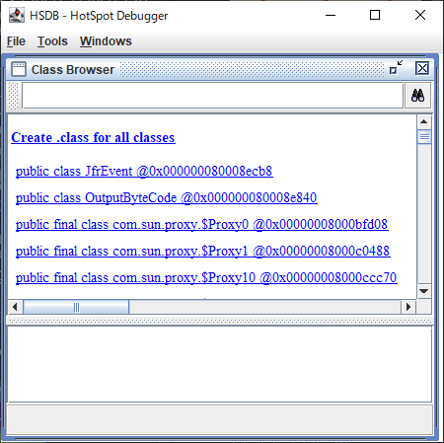This screenshot has width=444, height=443.
Task: Click the horizontal scrollbar thumb
Action: click(x=76, y=307)
